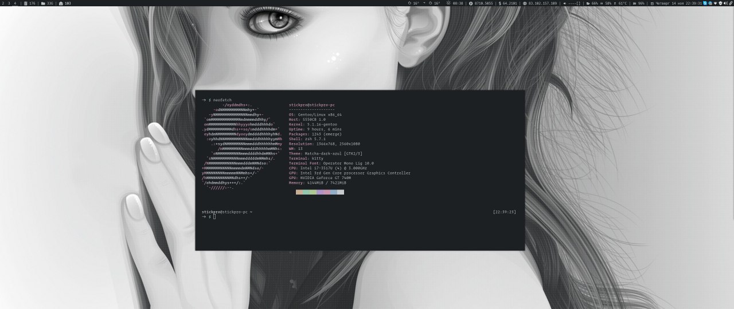734x309 pixels.
Task: Switch to workspace 3 in the top bar
Action: point(9,3)
